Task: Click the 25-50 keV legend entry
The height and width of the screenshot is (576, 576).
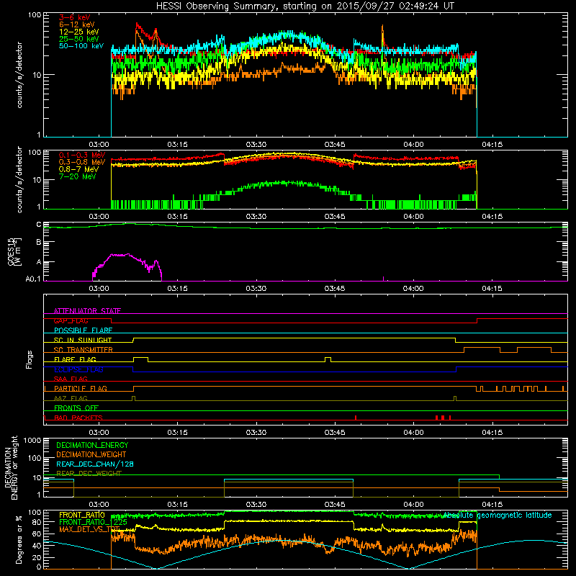Action: pyautogui.click(x=78, y=39)
